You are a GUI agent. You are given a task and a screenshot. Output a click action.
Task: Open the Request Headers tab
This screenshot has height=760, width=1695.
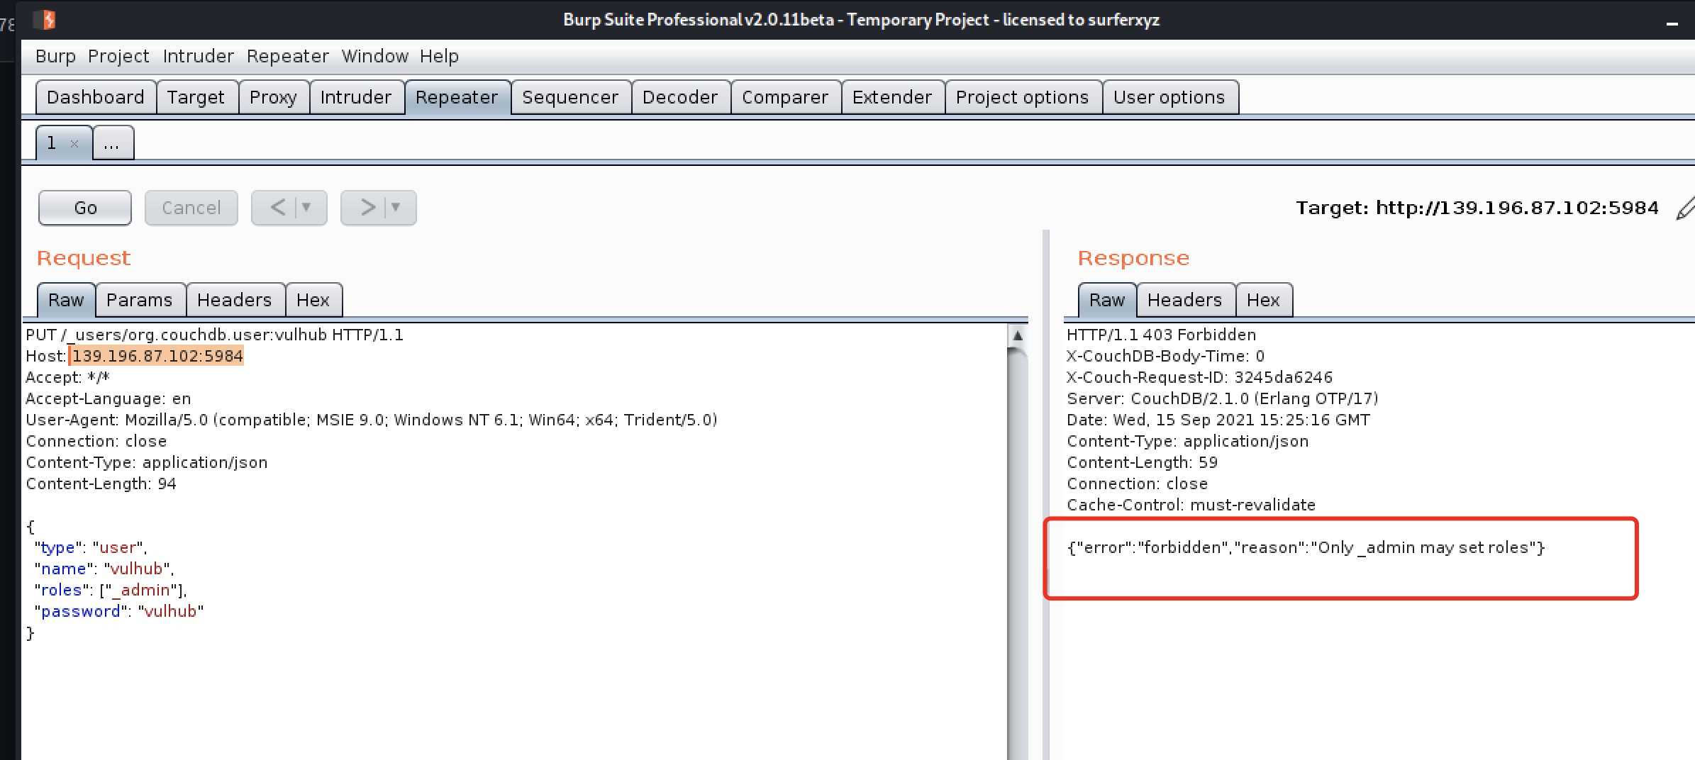(235, 300)
